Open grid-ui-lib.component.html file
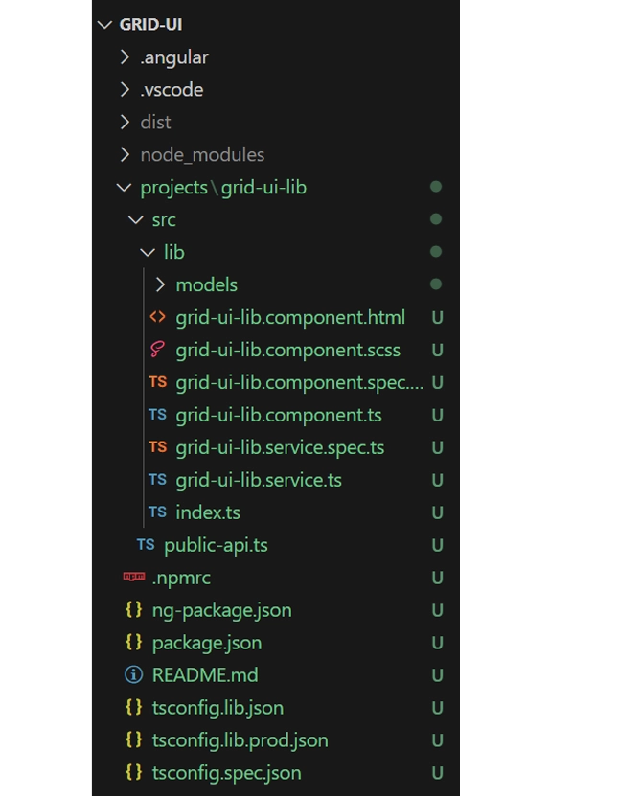 (290, 317)
